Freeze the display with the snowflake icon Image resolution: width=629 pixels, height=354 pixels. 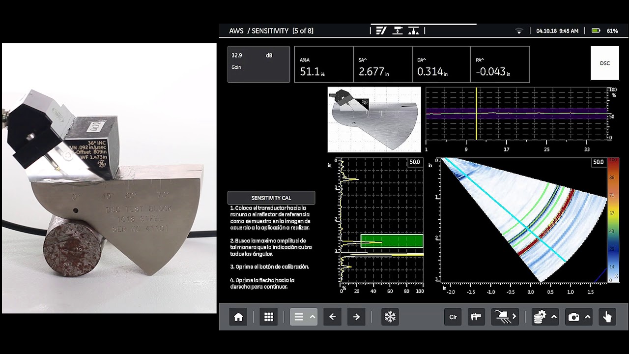click(390, 317)
